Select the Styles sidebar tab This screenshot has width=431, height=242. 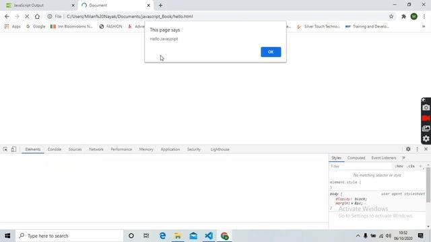[336, 158]
